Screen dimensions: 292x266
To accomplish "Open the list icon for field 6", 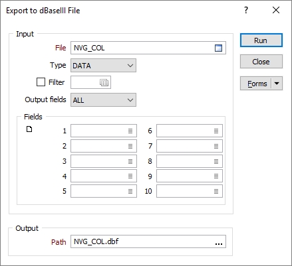I will (x=216, y=131).
